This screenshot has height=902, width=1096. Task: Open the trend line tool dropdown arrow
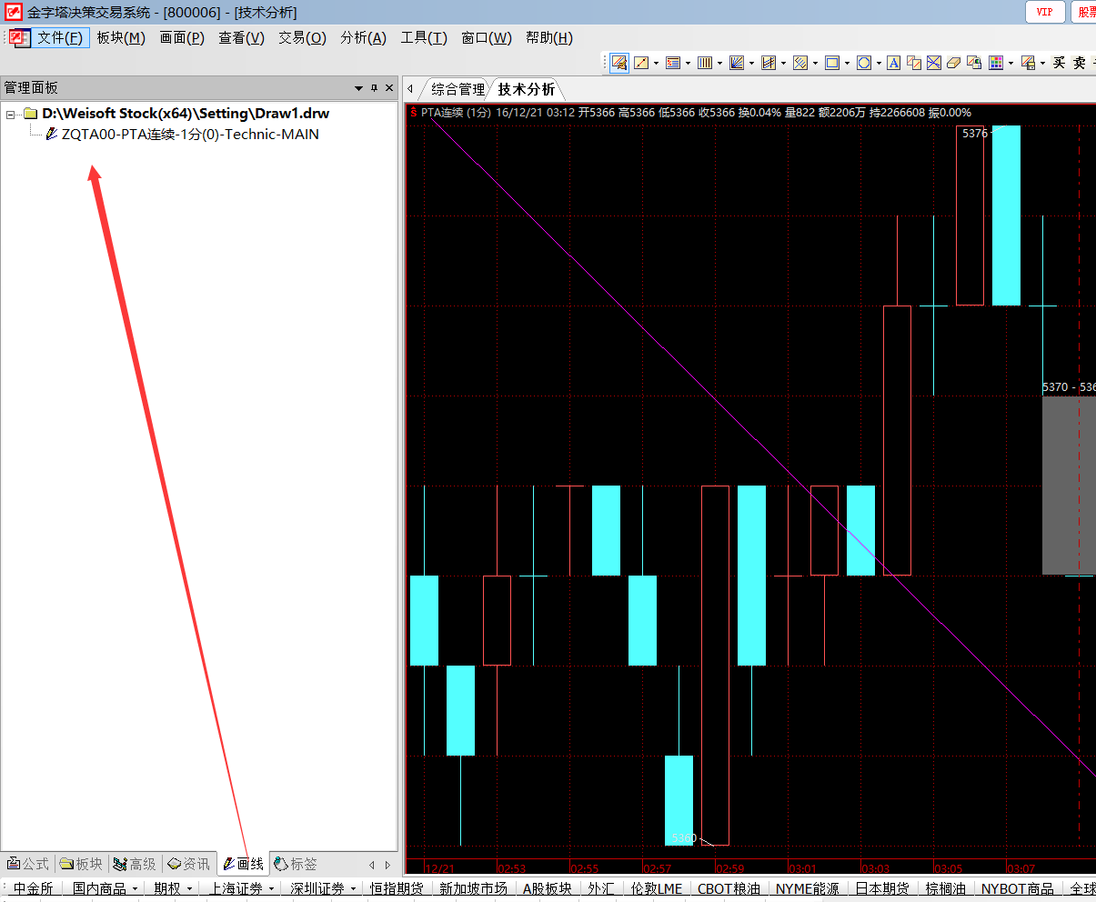[656, 63]
